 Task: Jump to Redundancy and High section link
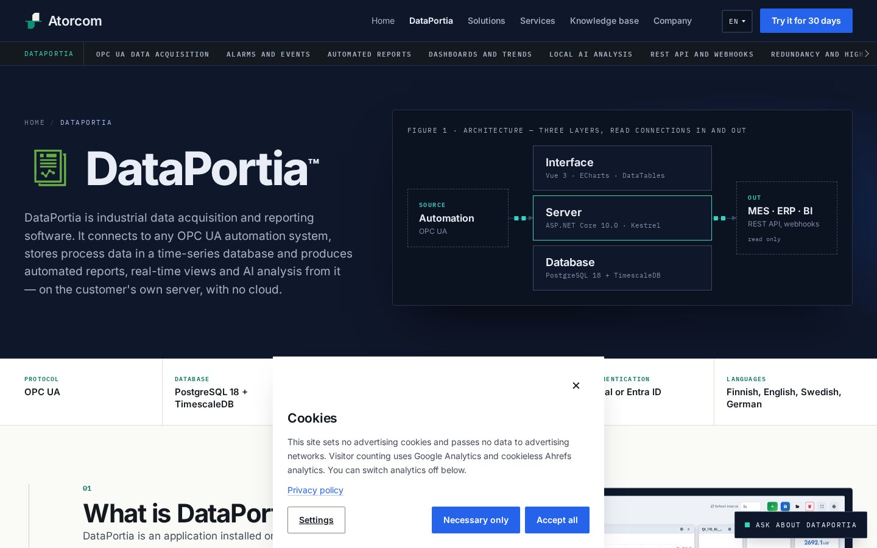816,54
